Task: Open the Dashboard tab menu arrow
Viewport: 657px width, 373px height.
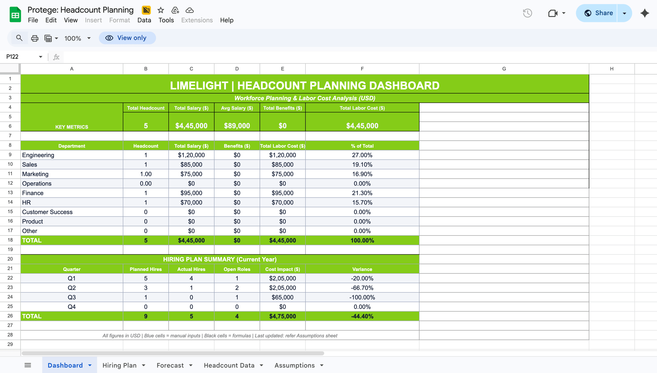Action: coord(90,365)
